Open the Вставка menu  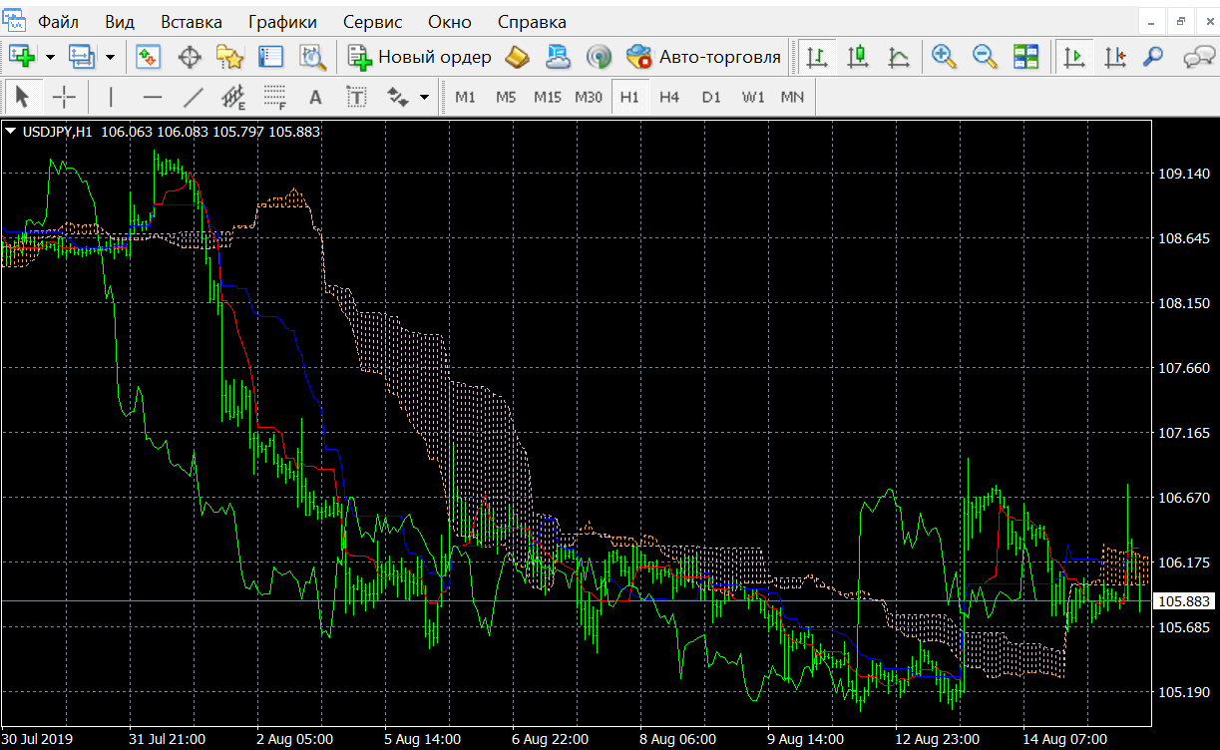[x=192, y=22]
